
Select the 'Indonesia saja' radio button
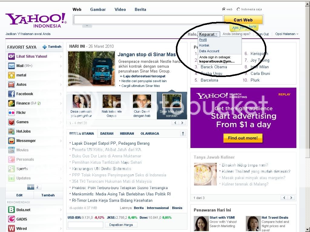tap(238, 9)
